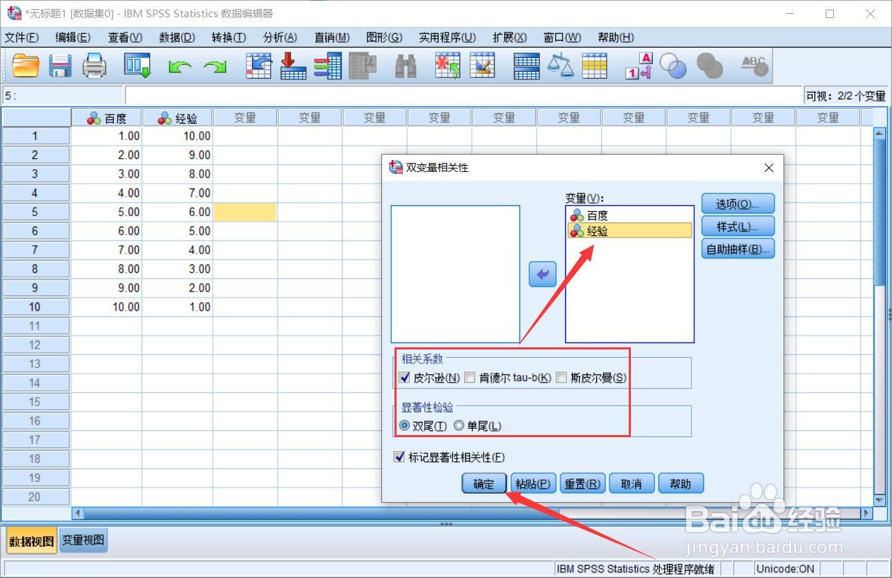Click the Insert Cases toolbar icon
This screenshot has width=892, height=578.
448,66
